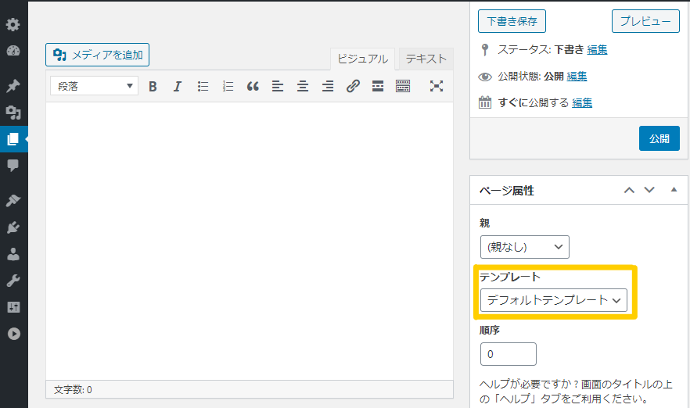Enable distraction-free fullscreen mode

click(x=437, y=86)
